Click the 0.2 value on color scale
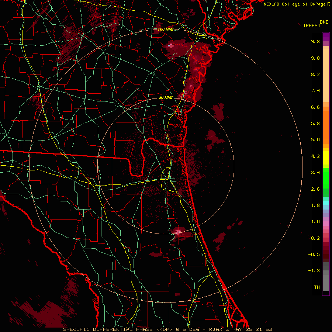The height and width of the screenshot is (332, 332). (315, 238)
